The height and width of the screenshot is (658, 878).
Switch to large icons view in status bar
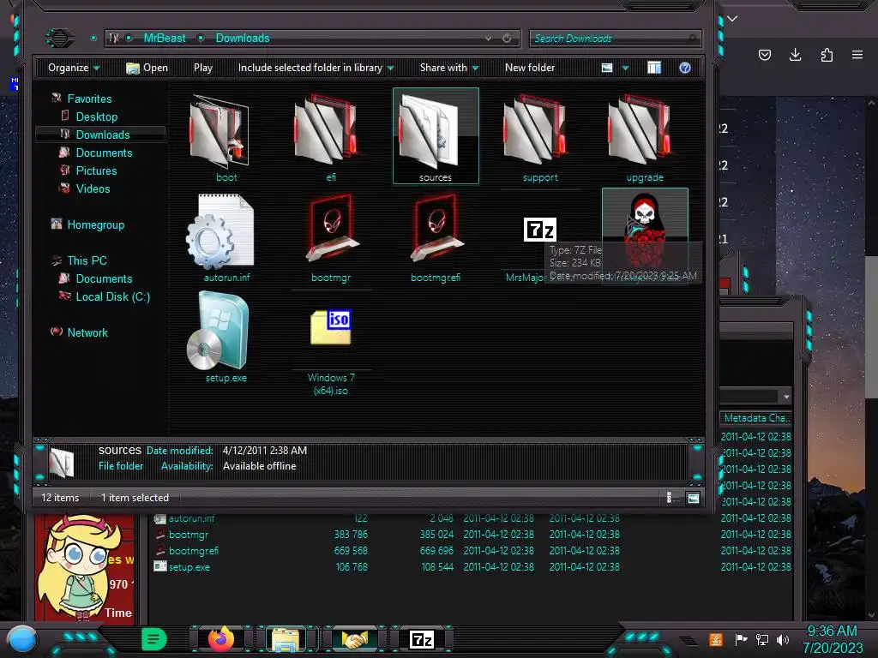pos(693,498)
